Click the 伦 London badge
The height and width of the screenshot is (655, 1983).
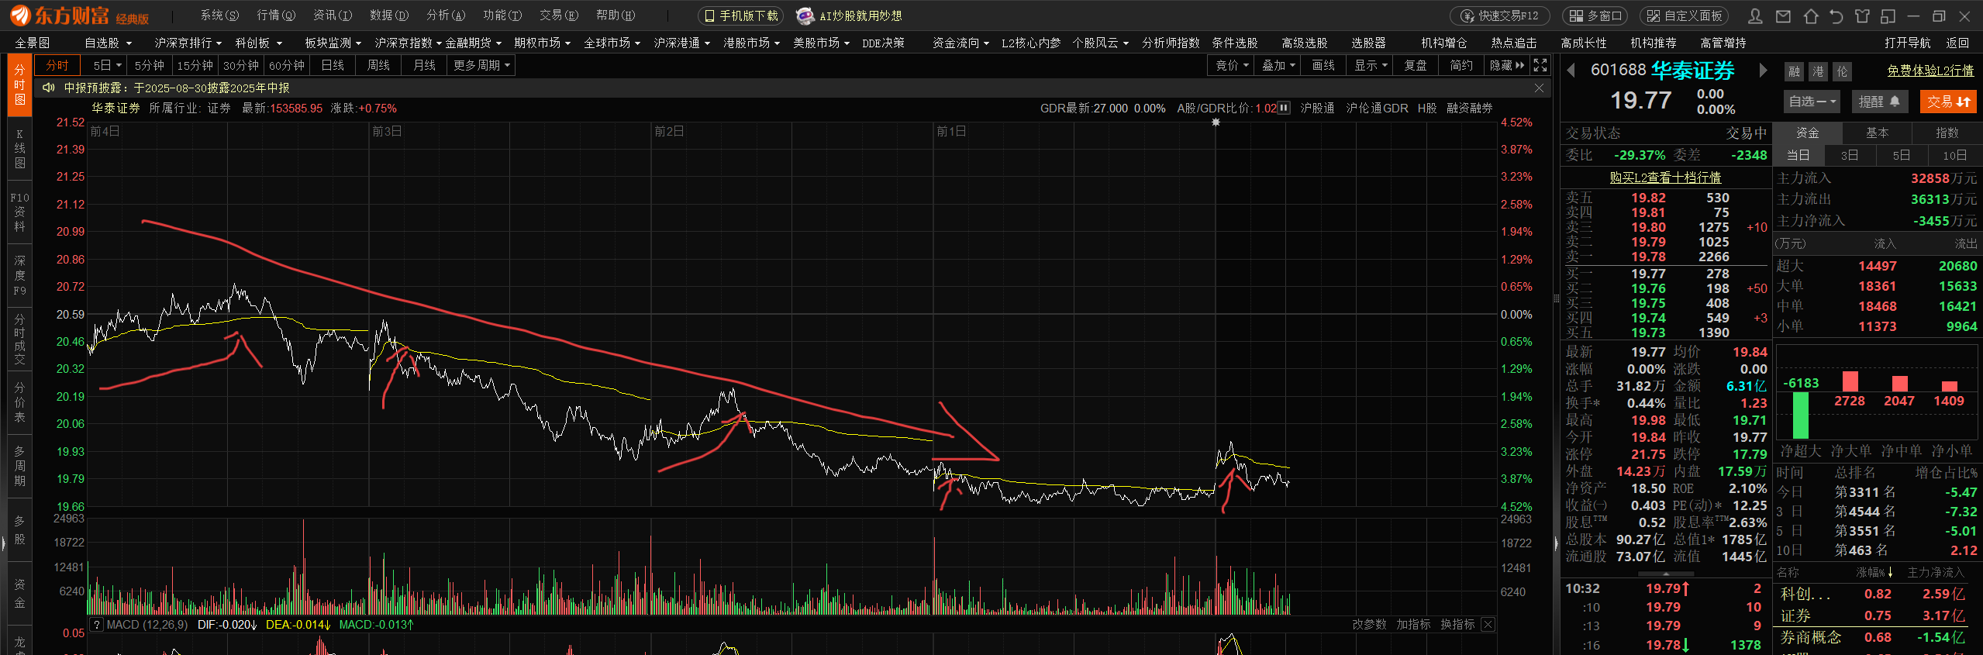click(x=1842, y=71)
